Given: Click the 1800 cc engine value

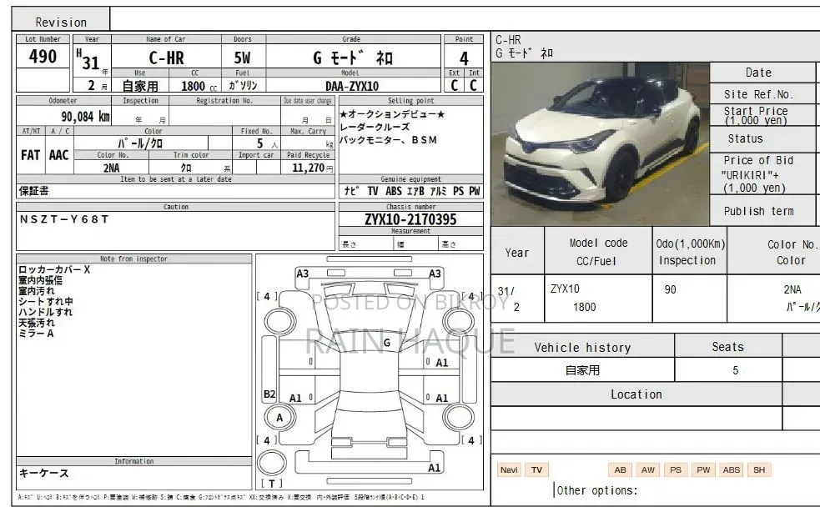Looking at the screenshot, I should point(199,86).
